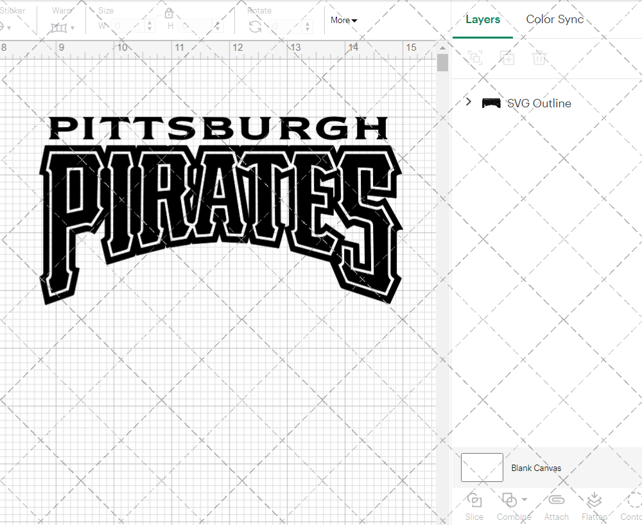Click the Blank Canvas label
The height and width of the screenshot is (525, 642).
536,468
